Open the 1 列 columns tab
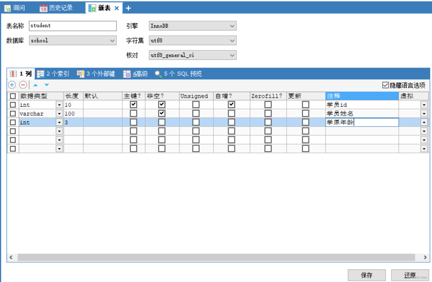 pos(21,74)
